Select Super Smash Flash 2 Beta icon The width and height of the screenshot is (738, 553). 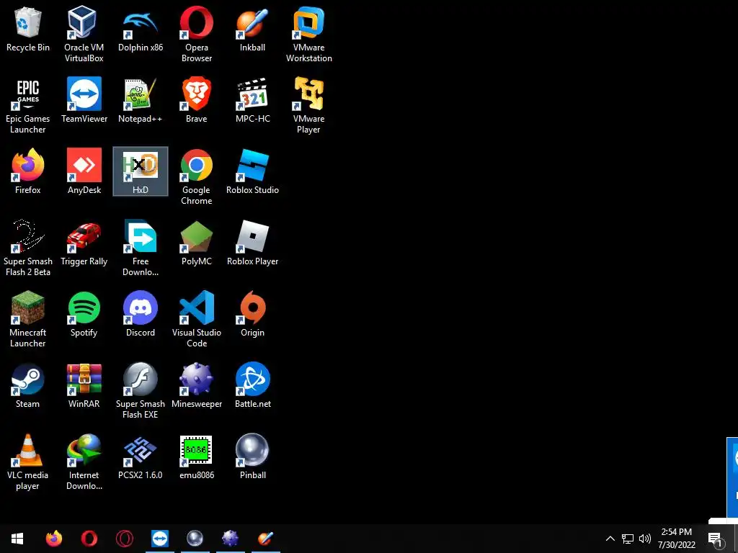28,248
